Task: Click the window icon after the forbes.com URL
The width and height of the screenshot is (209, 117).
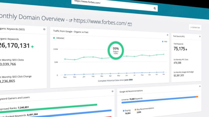Action: coord(130,24)
